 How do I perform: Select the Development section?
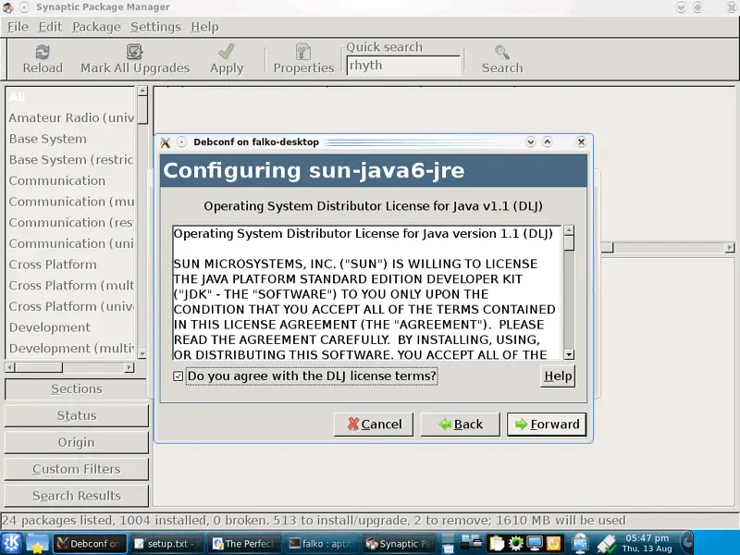point(71,327)
